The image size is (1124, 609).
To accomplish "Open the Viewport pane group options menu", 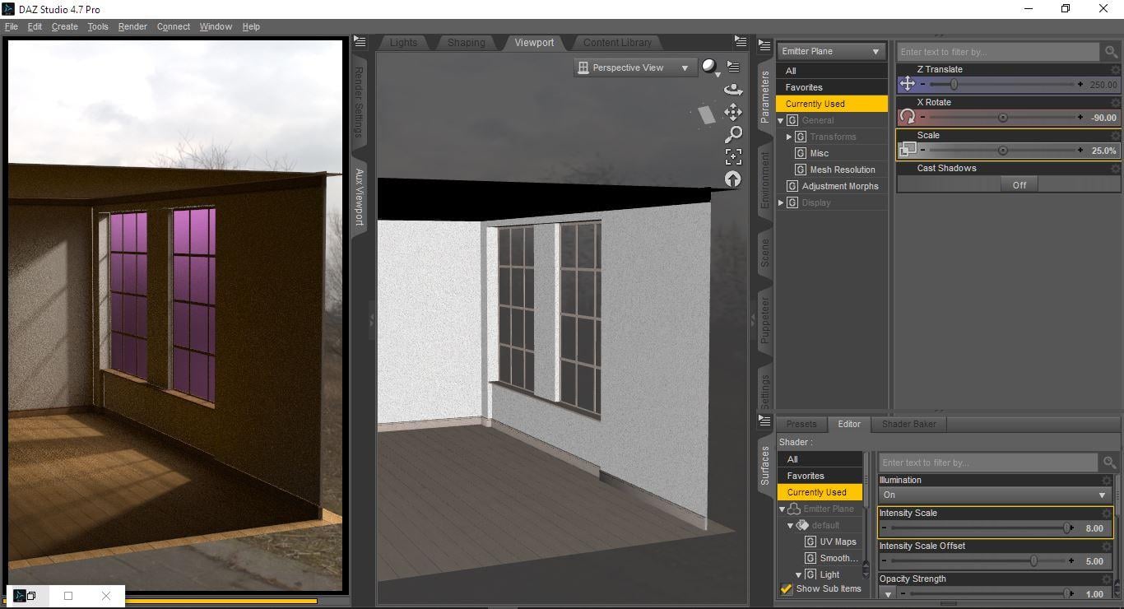I will 741,41.
